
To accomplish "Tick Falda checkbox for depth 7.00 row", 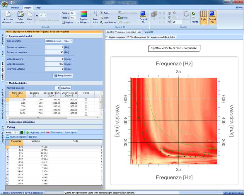I will point(86,106).
